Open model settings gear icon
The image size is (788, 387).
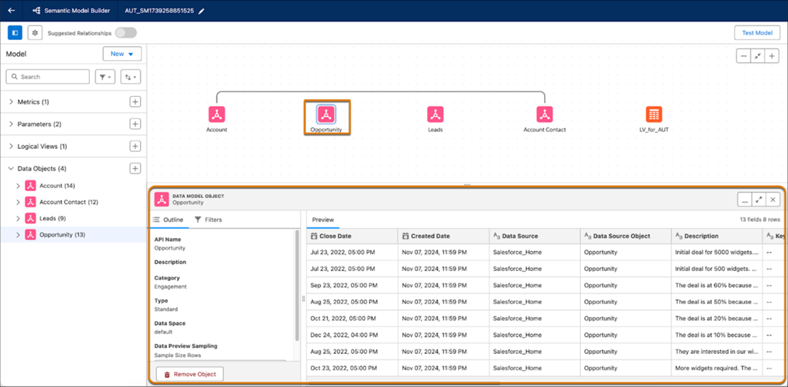click(35, 32)
